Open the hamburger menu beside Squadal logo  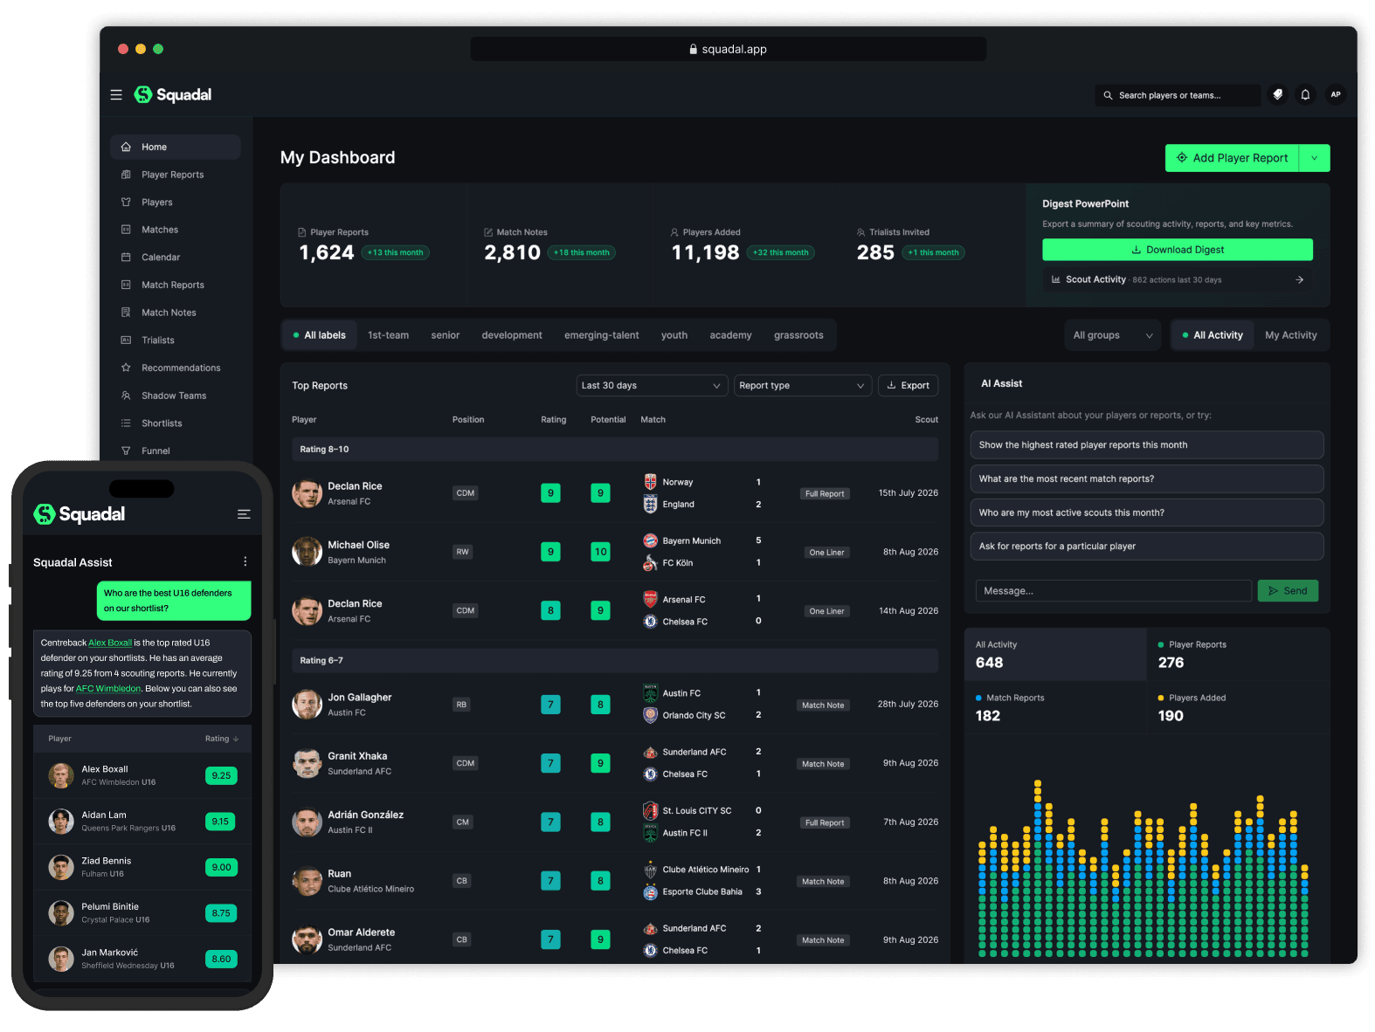[x=116, y=95]
